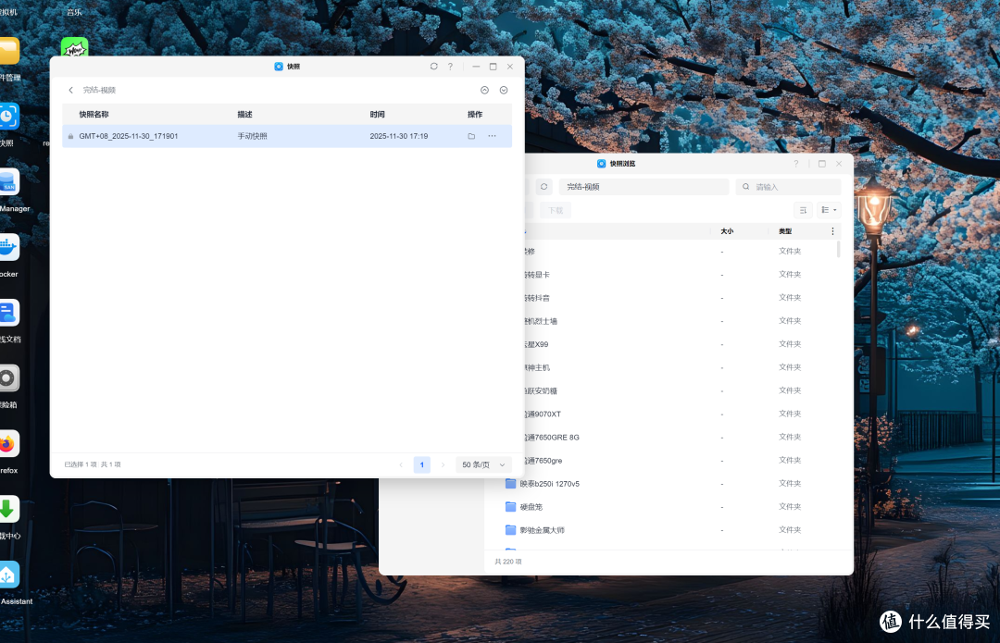Click the 已选择 1 项 status text
Screen dimensions: 1000x643
(81, 464)
